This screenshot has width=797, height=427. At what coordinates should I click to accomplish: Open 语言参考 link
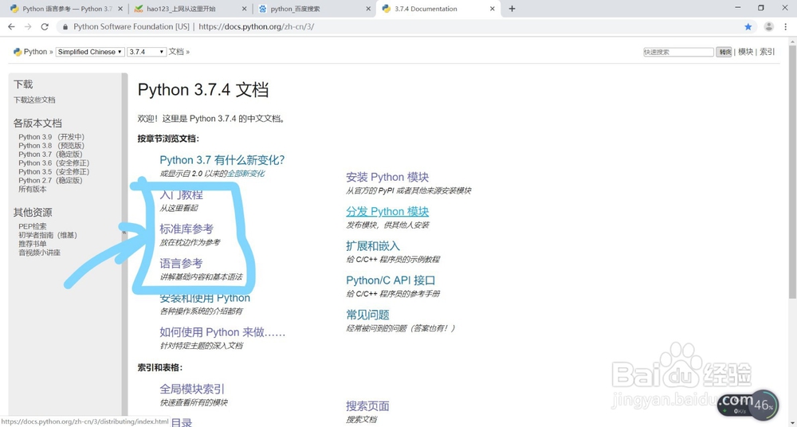click(181, 264)
